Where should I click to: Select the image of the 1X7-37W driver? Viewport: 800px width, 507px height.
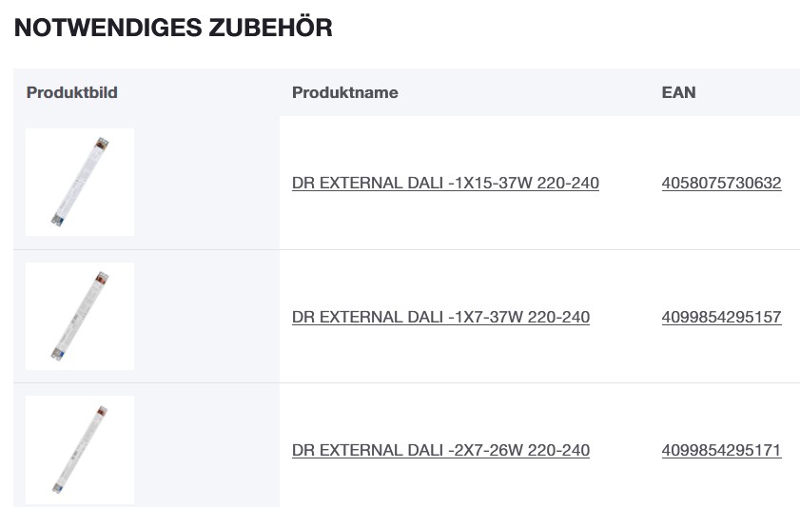click(x=80, y=316)
